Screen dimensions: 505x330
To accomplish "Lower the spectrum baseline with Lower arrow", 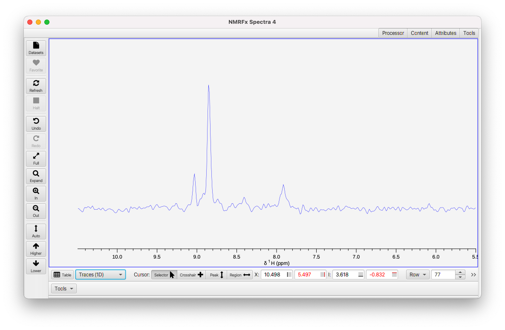I will click(x=36, y=266).
